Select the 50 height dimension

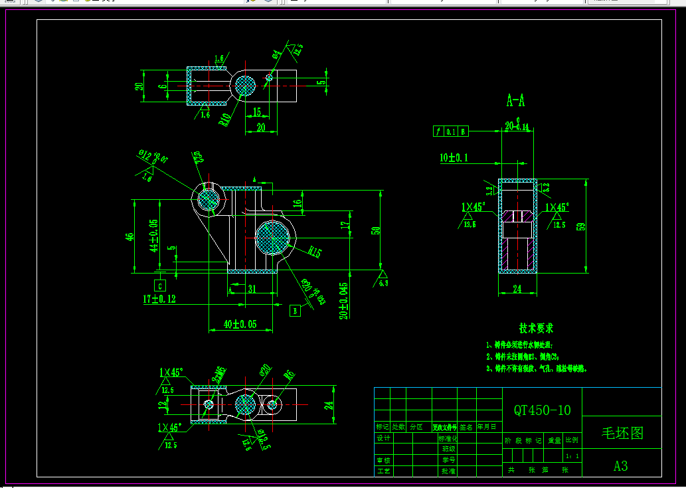pos(376,230)
